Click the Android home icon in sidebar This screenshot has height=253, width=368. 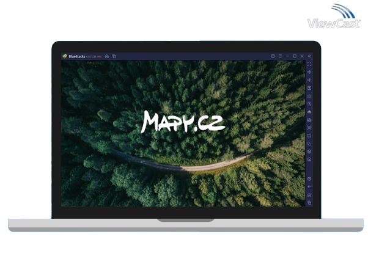[x=309, y=195]
